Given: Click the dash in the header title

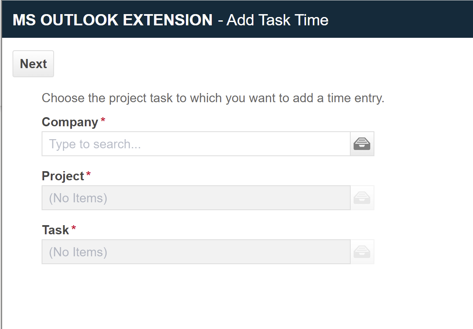Looking at the screenshot, I should point(220,21).
